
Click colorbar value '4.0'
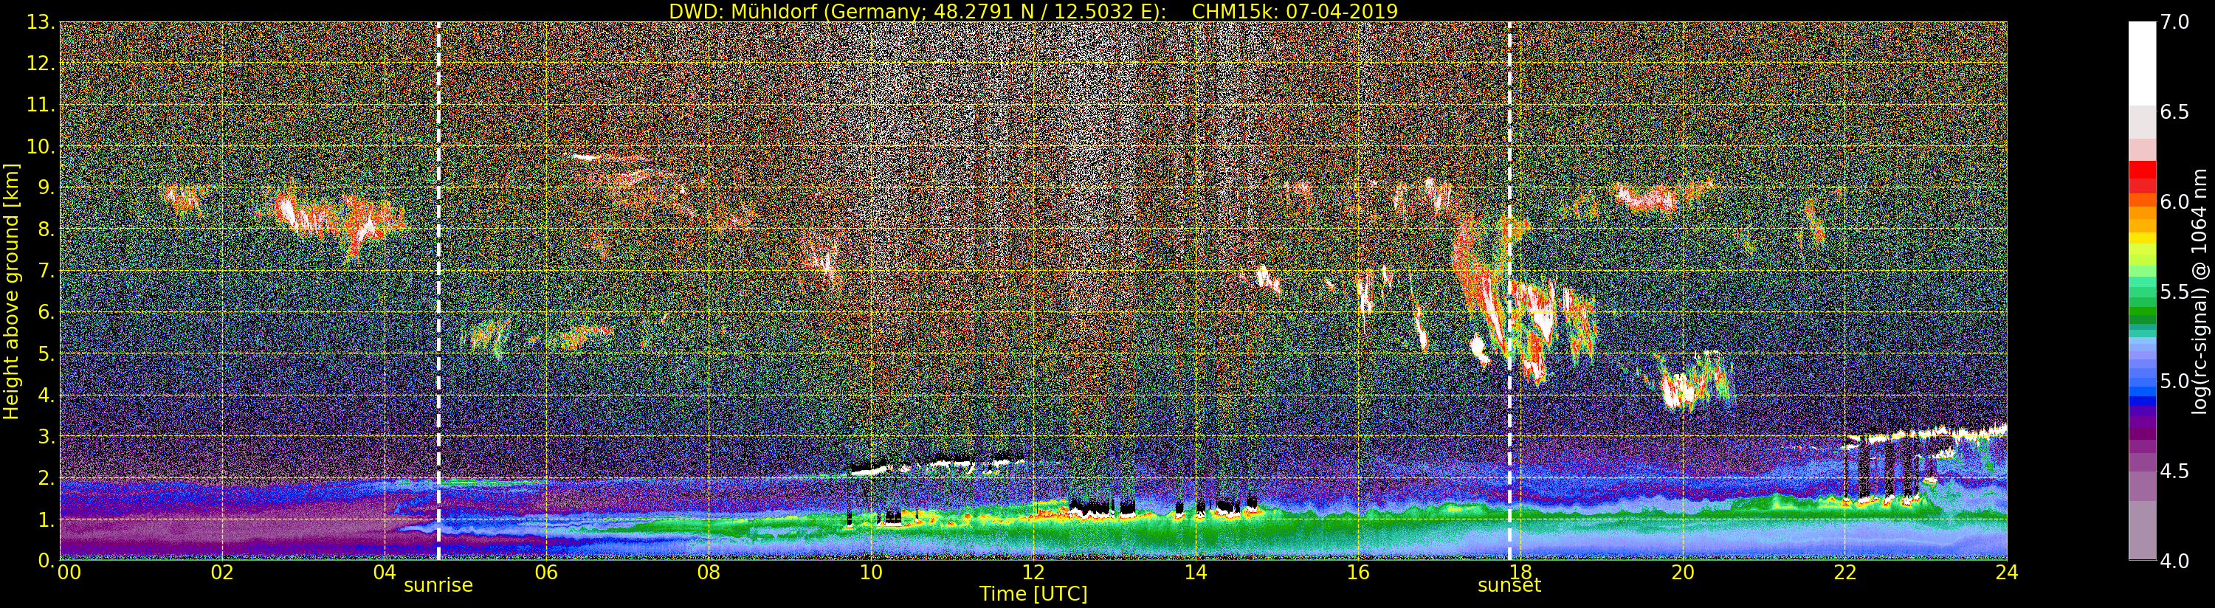pos(2174,560)
